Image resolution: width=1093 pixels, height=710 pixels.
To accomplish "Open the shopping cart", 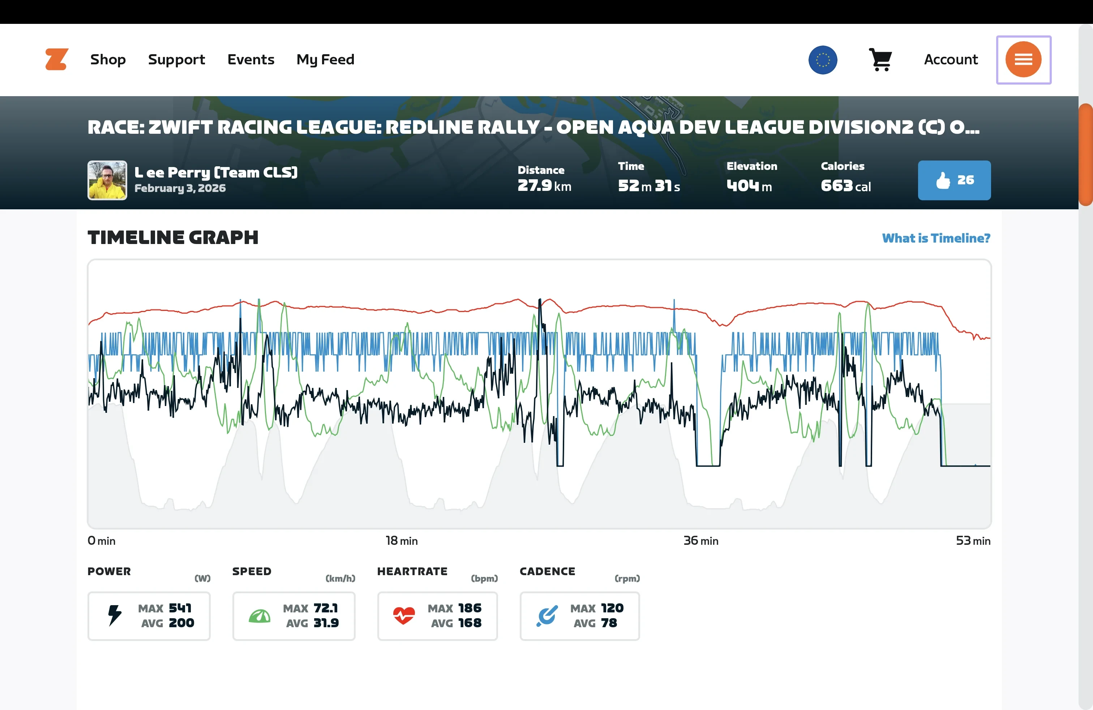I will pos(880,60).
